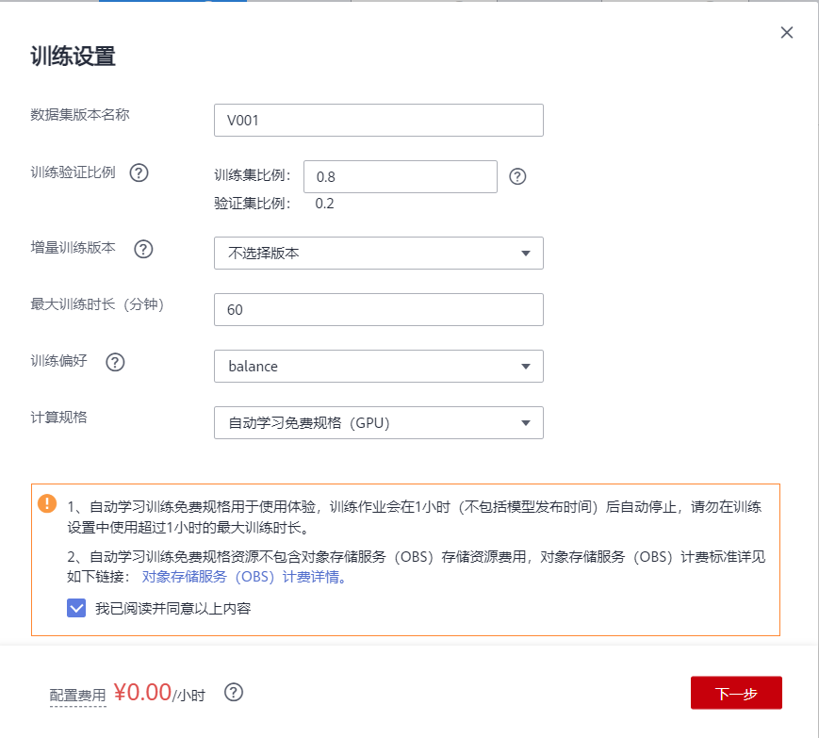The image size is (819, 738).
Task: Open help icon beside the 训练集比例 field
Action: click(517, 176)
